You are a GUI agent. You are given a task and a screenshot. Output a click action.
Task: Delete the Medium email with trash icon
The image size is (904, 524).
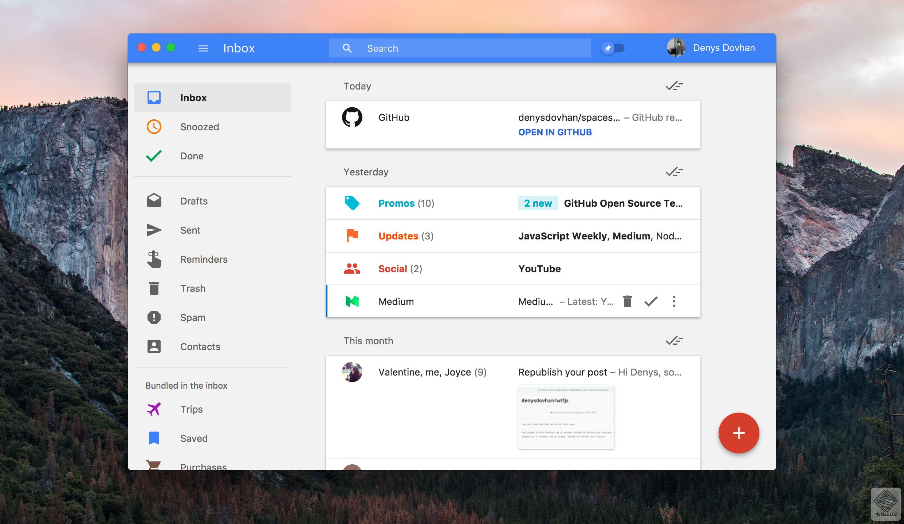[x=627, y=301]
